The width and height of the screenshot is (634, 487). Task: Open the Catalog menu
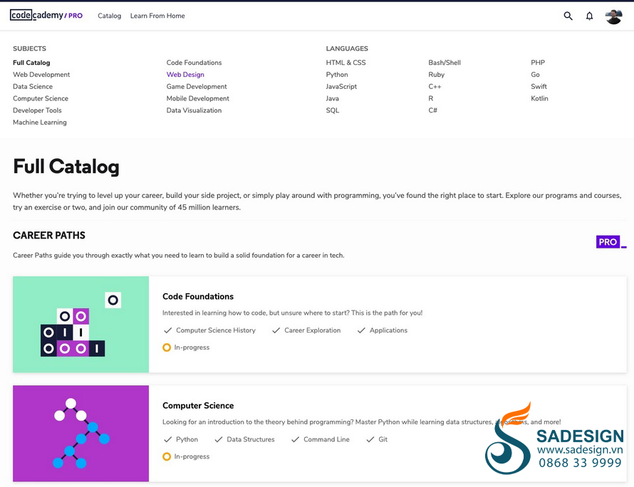pyautogui.click(x=109, y=16)
